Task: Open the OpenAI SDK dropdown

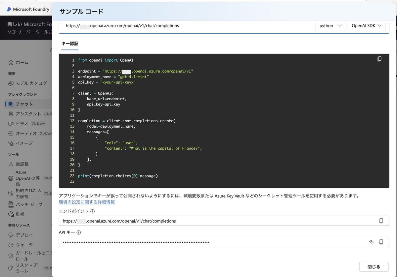Action: [367, 26]
